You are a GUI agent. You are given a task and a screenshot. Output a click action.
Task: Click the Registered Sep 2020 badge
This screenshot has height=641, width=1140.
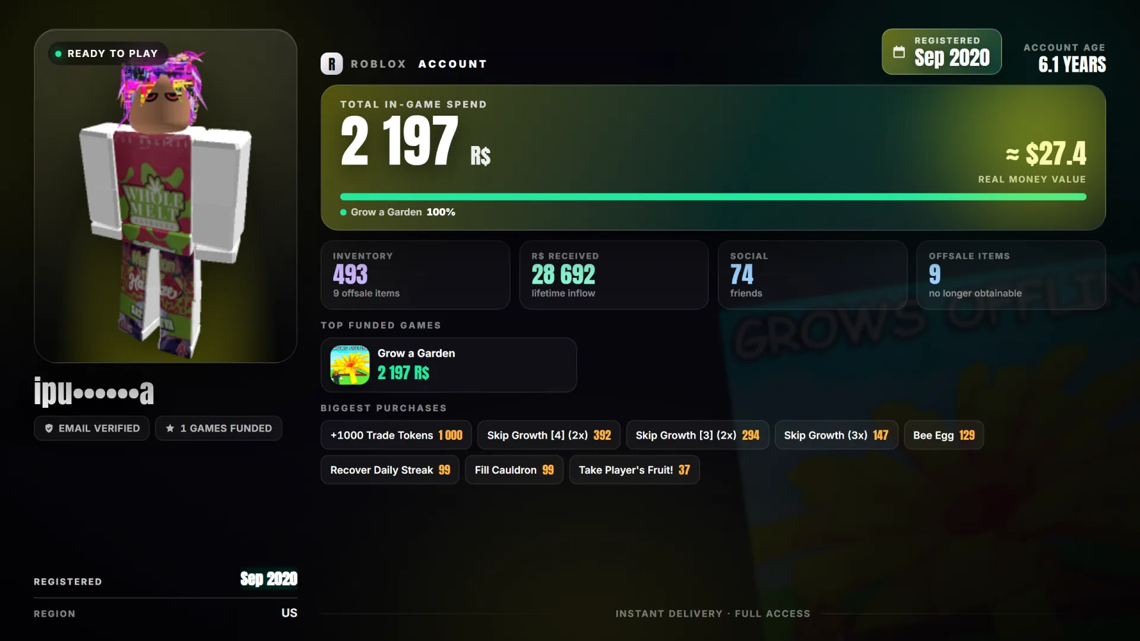(942, 52)
